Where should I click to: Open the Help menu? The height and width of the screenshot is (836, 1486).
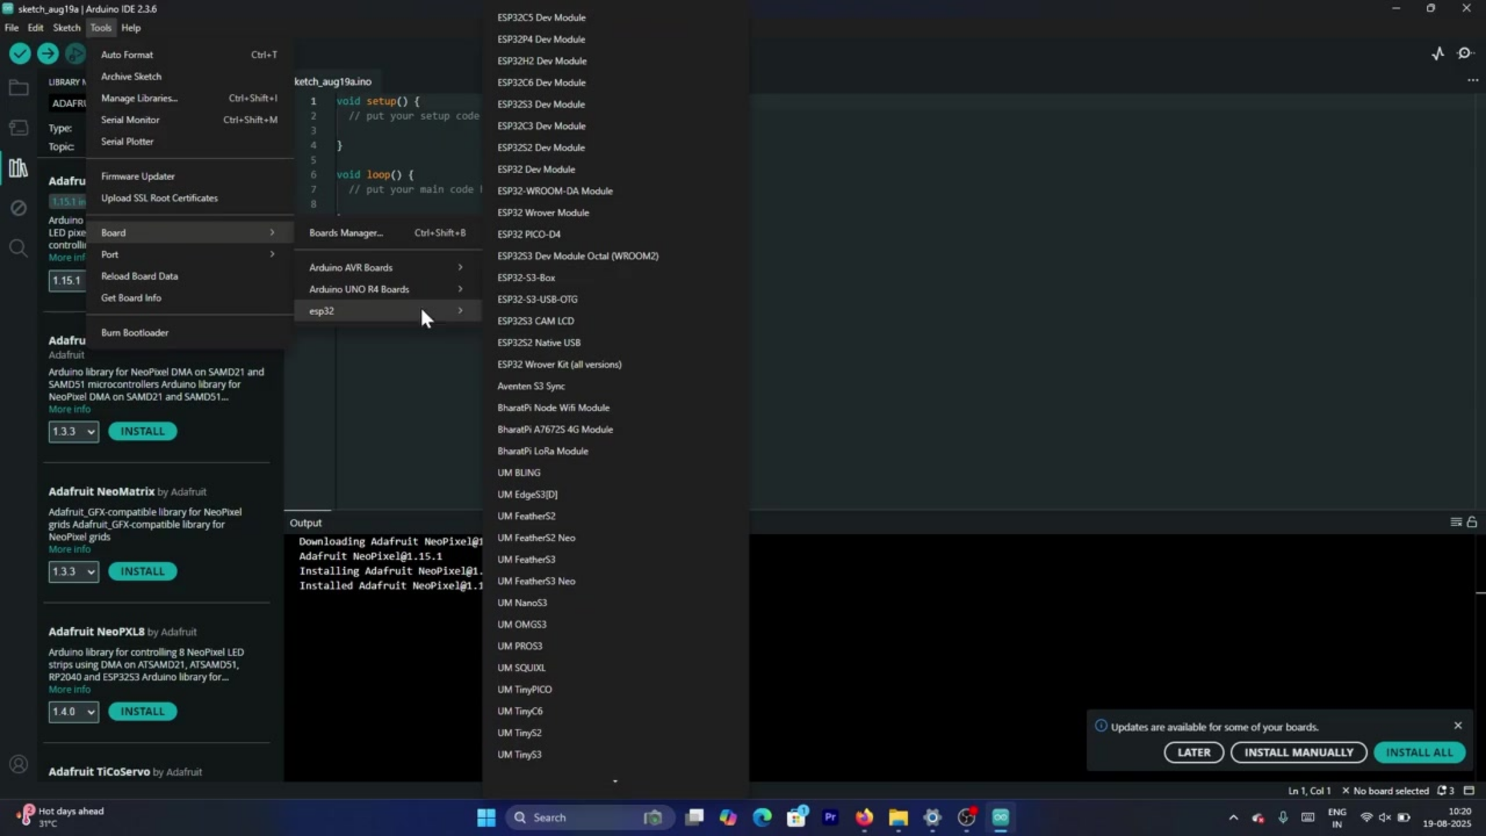pos(131,28)
